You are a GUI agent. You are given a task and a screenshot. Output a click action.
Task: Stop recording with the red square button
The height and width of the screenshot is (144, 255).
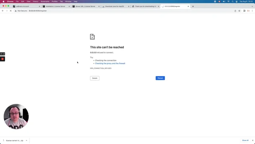[3, 59]
